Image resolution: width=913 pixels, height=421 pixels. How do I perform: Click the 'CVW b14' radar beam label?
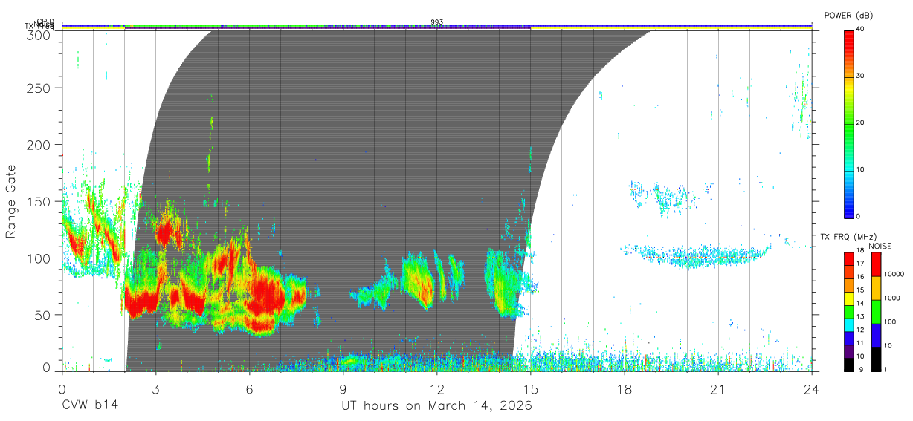click(x=90, y=406)
